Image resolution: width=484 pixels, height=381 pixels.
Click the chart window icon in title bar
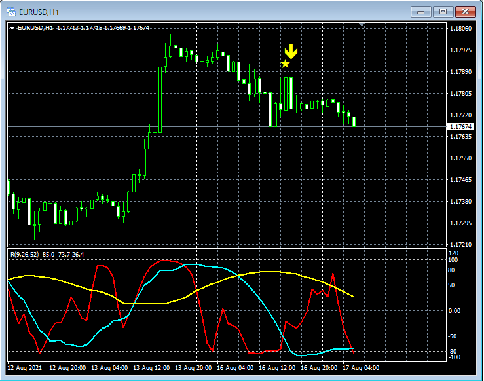click(11, 12)
